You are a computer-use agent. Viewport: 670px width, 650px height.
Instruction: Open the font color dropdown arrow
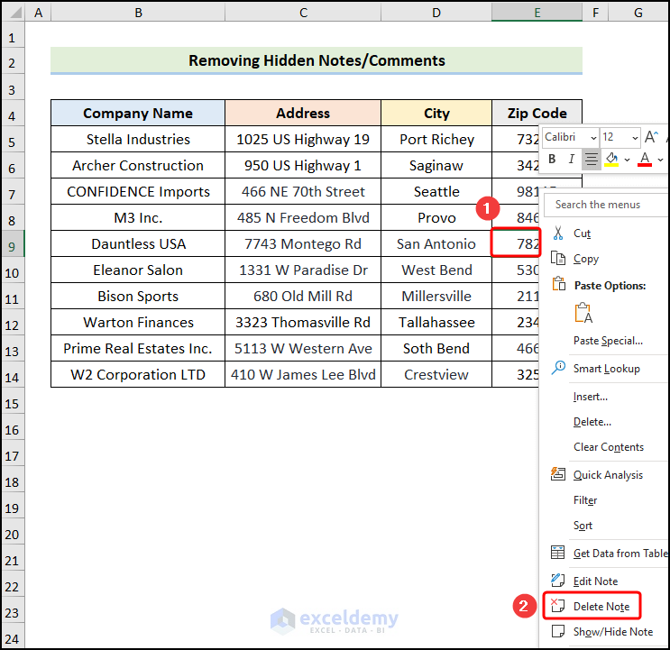click(661, 160)
